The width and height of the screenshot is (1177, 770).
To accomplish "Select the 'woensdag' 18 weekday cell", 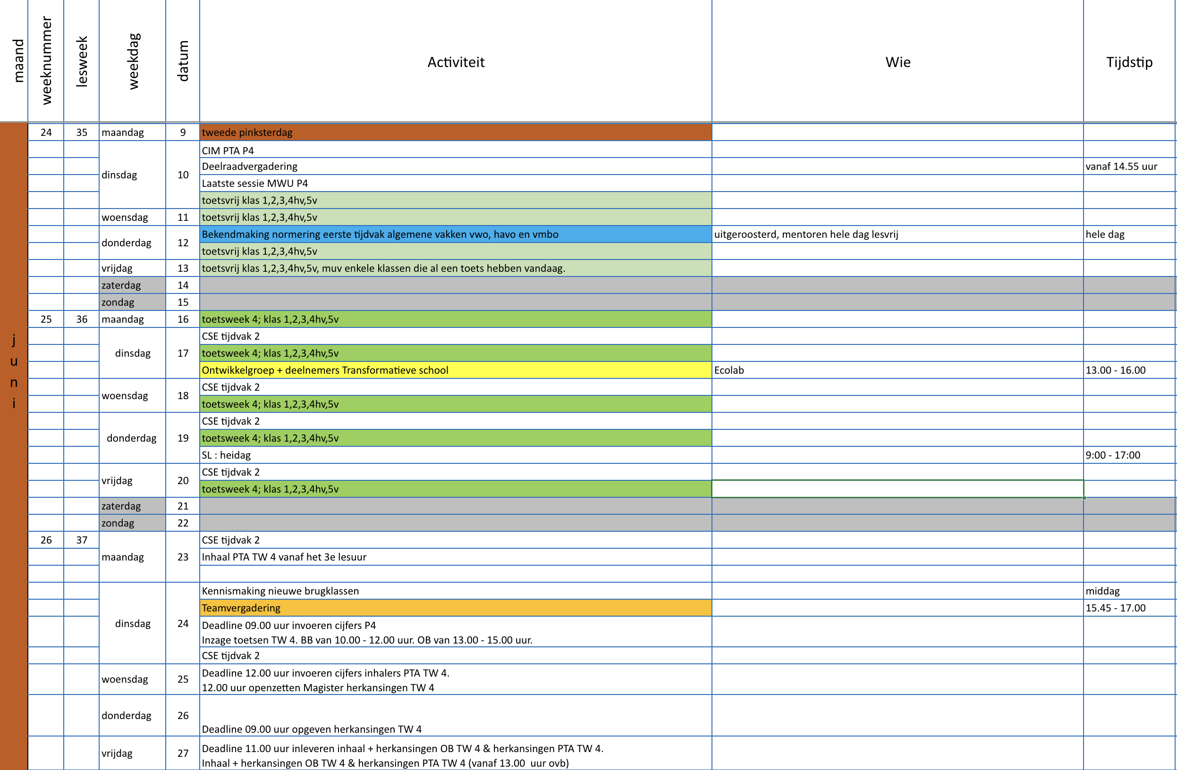I will click(x=133, y=395).
